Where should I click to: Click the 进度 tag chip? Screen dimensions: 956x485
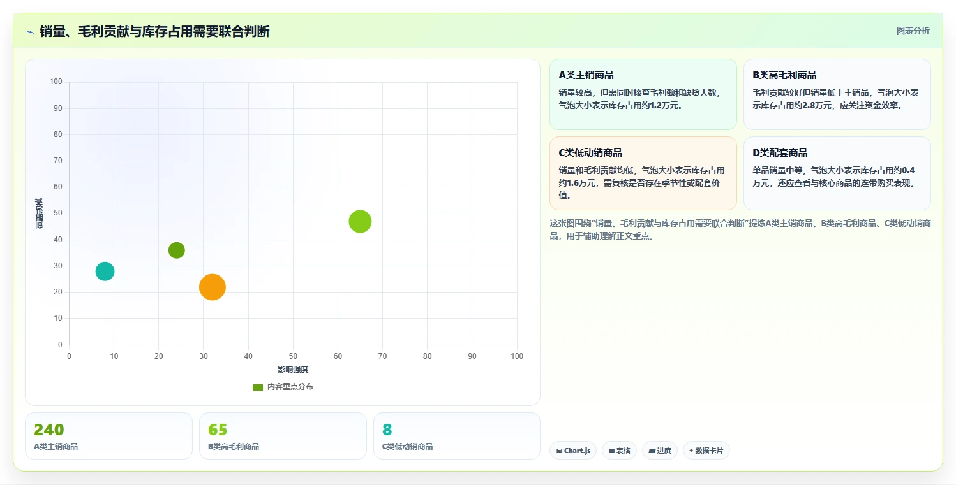[x=660, y=451]
